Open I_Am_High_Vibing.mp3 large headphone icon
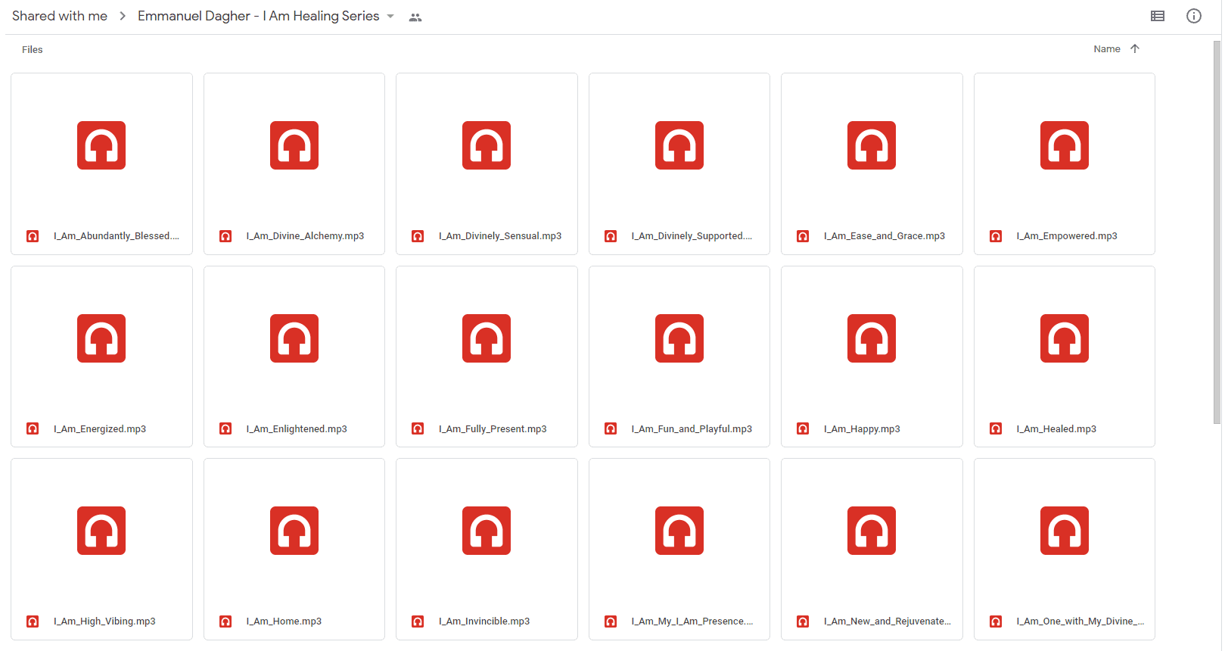Screen dimensions: 1225x651 click(x=101, y=531)
